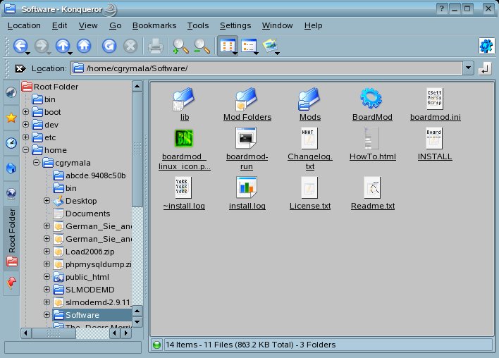Screen dimensions: 499x358
Task: Expand the dev folder tree node
Action: [x=26, y=125]
